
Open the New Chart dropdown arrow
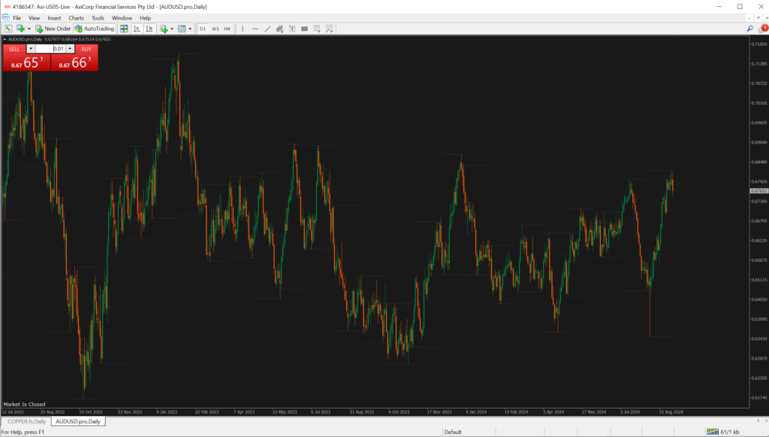[29, 29]
